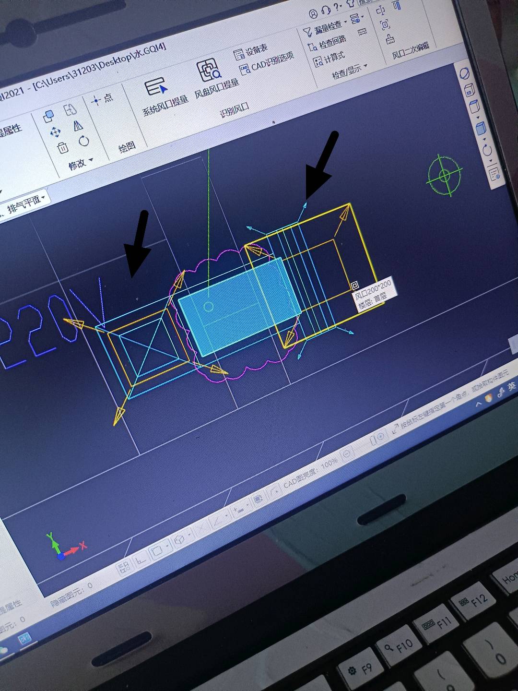Click the 识别风口 group label
Image resolution: width=518 pixels, height=691 pixels.
(x=235, y=110)
